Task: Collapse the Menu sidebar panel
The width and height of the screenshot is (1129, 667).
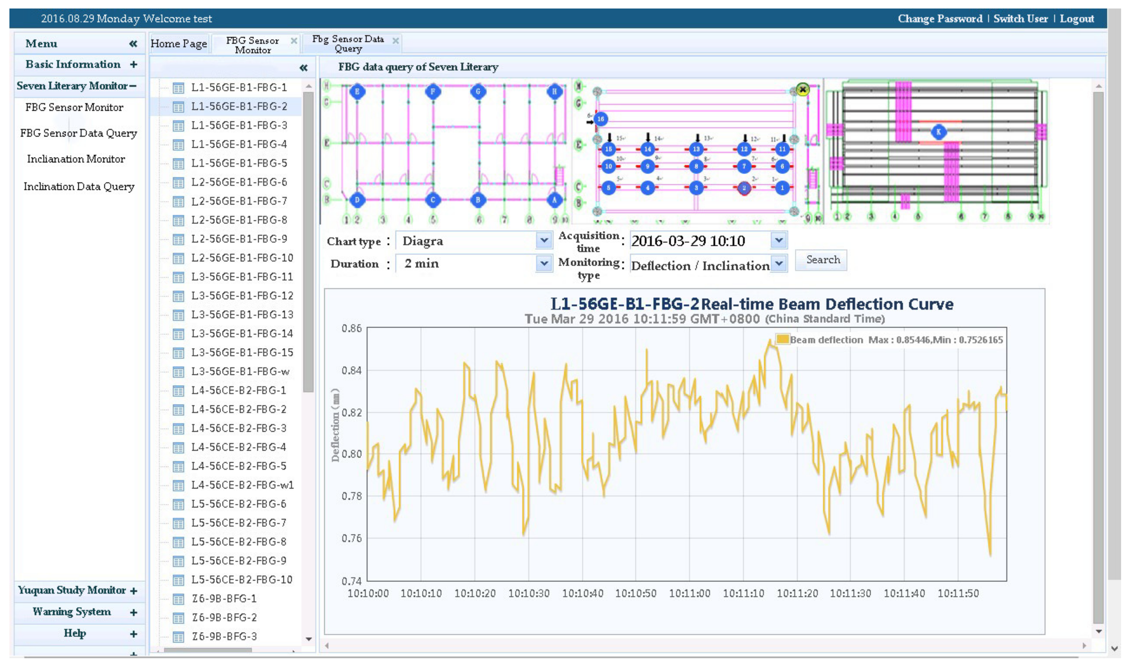Action: [133, 44]
